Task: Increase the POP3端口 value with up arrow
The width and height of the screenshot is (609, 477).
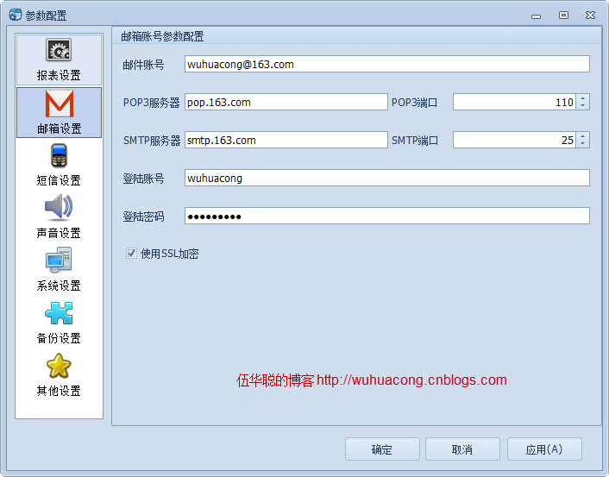Action: [x=582, y=98]
